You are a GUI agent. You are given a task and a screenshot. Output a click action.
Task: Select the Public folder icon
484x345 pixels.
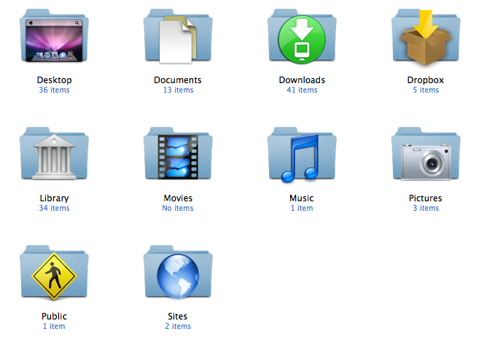54,272
